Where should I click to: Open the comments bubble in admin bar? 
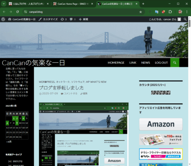pos(73,20)
